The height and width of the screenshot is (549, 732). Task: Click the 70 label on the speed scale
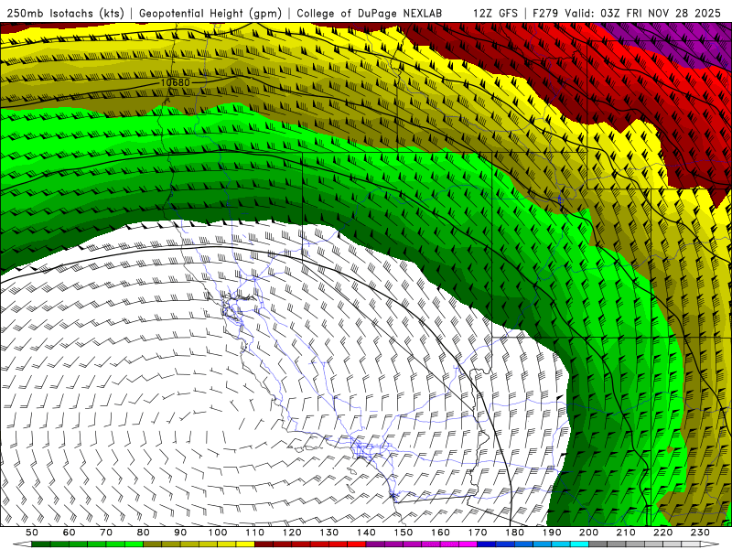106,533
